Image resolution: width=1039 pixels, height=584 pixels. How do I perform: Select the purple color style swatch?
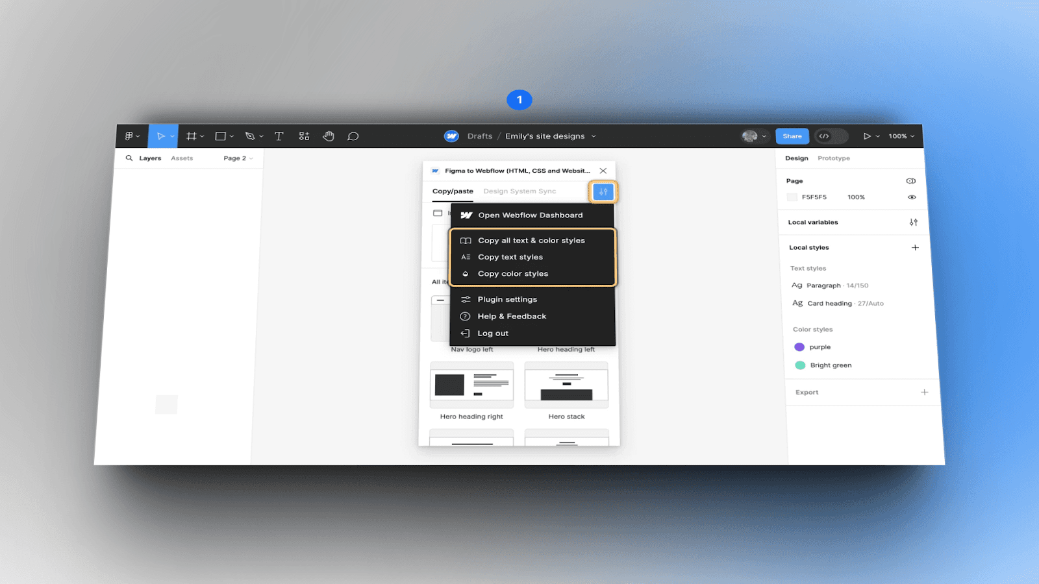click(x=799, y=347)
